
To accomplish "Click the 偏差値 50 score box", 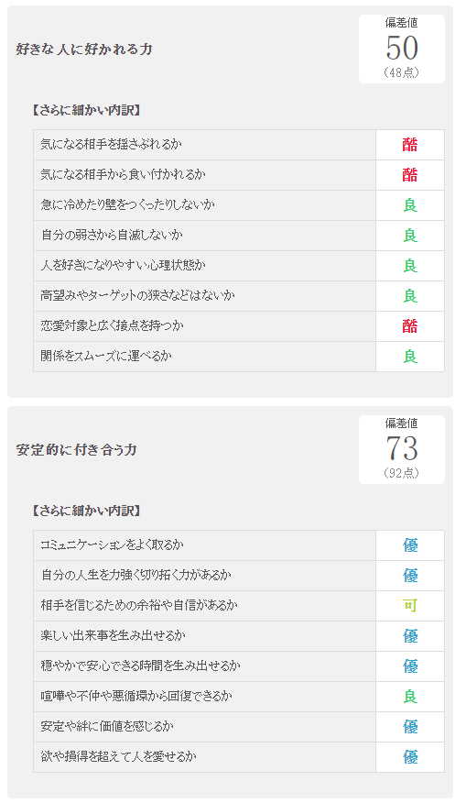I will coord(402,49).
